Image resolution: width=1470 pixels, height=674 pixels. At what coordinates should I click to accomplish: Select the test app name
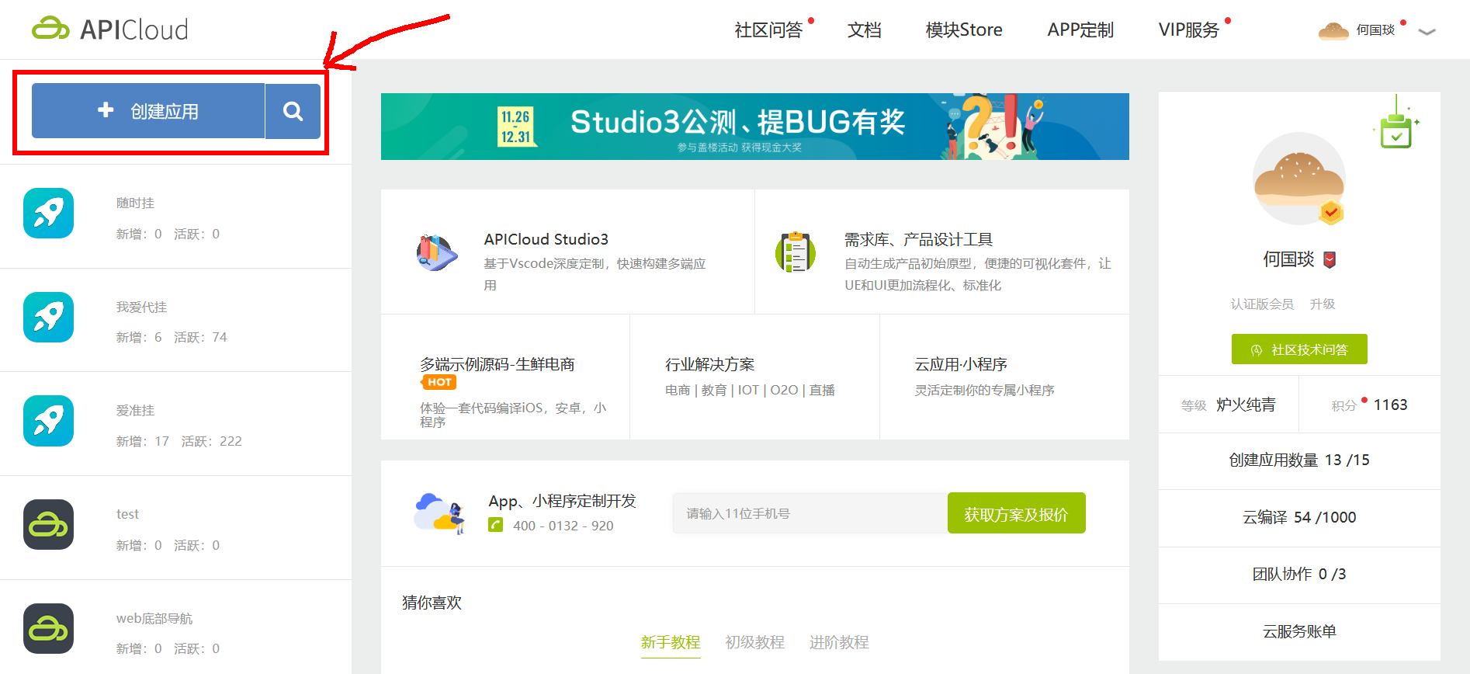(127, 514)
